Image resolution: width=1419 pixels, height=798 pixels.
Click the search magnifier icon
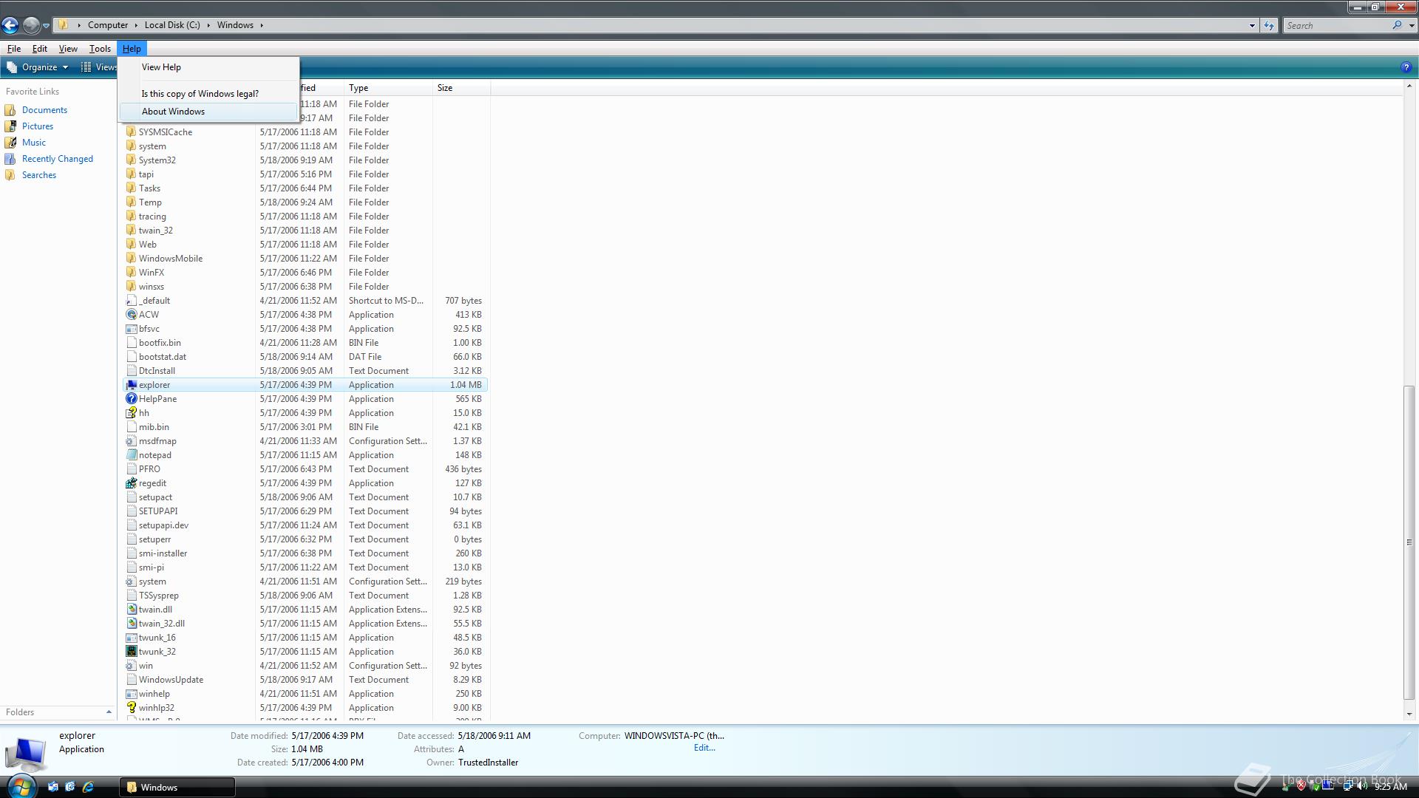tap(1397, 25)
